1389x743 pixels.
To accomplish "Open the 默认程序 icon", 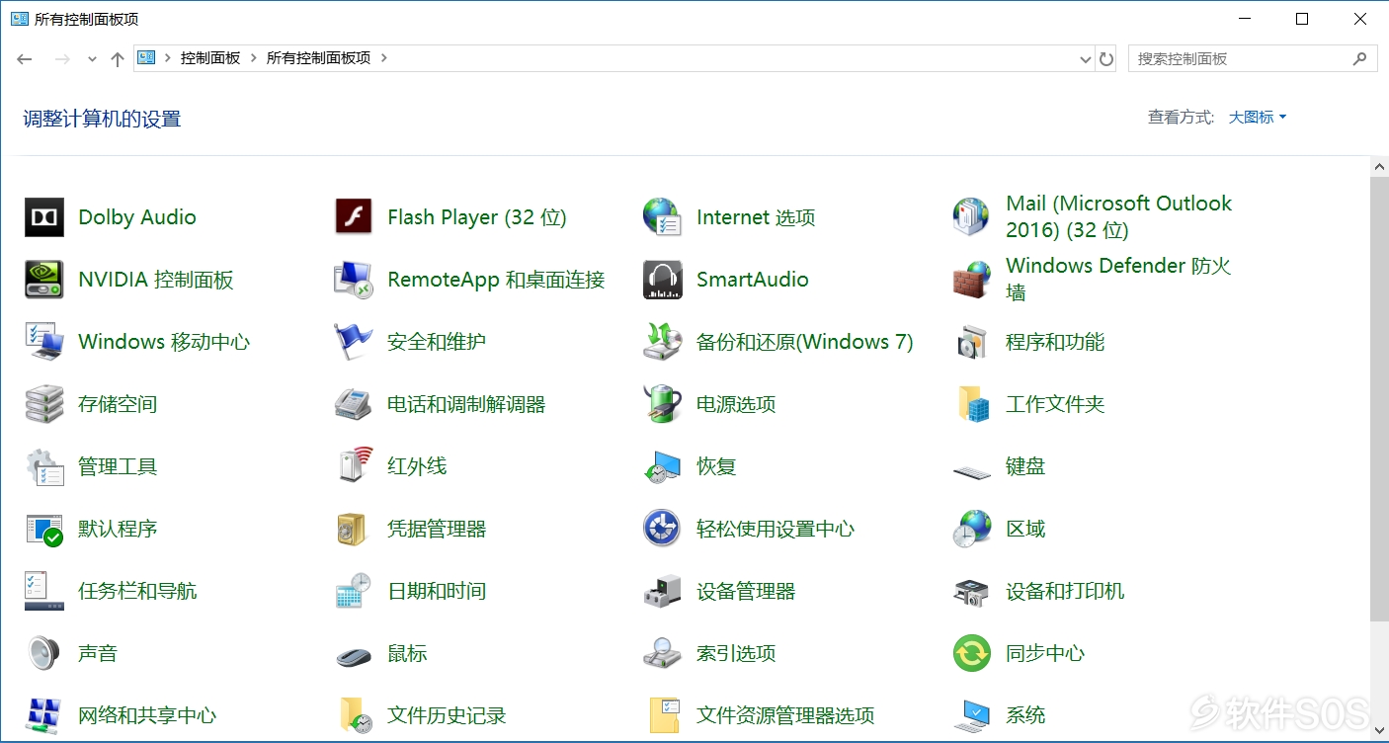I will click(x=43, y=529).
